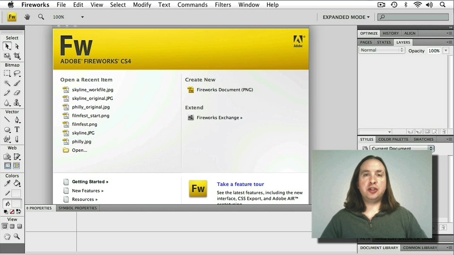Open the Styles panel options menu
Image resolution: width=454 pixels, height=255 pixels.
click(x=449, y=140)
